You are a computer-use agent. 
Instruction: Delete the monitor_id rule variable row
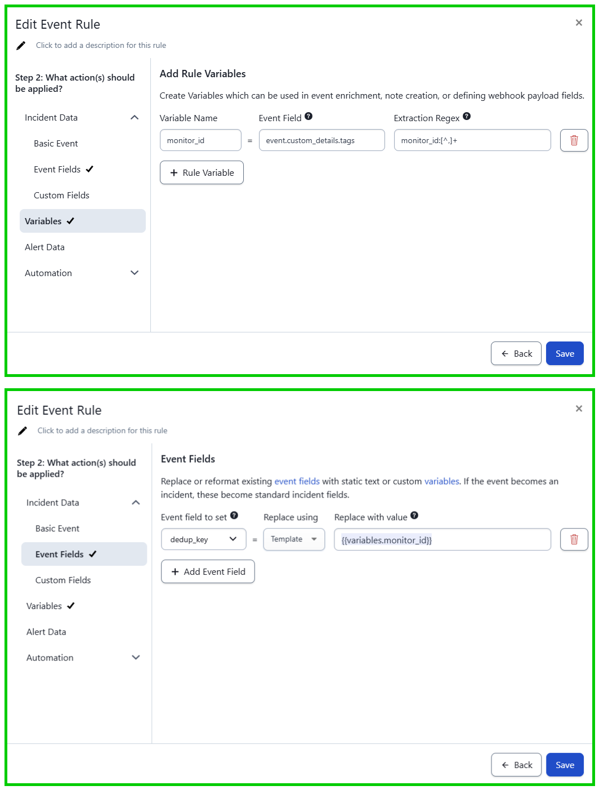point(574,140)
